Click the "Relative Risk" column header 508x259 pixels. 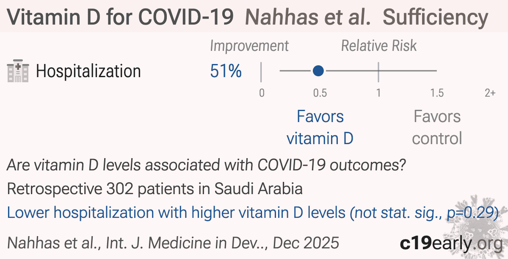point(379,46)
